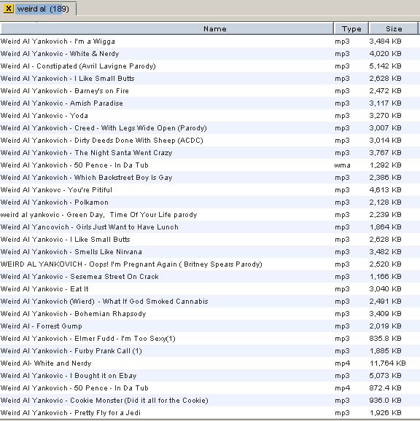Screen dimensions: 420x421
Task: Select the Polkamon row
Action: [210, 202]
